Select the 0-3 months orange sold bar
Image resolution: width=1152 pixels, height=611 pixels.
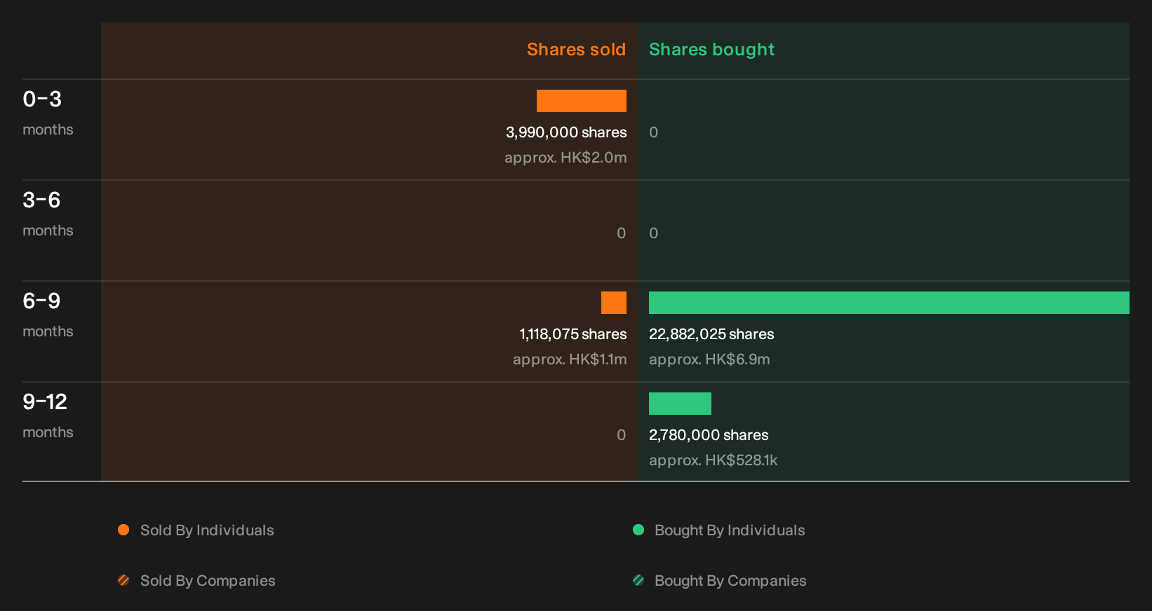point(582,101)
